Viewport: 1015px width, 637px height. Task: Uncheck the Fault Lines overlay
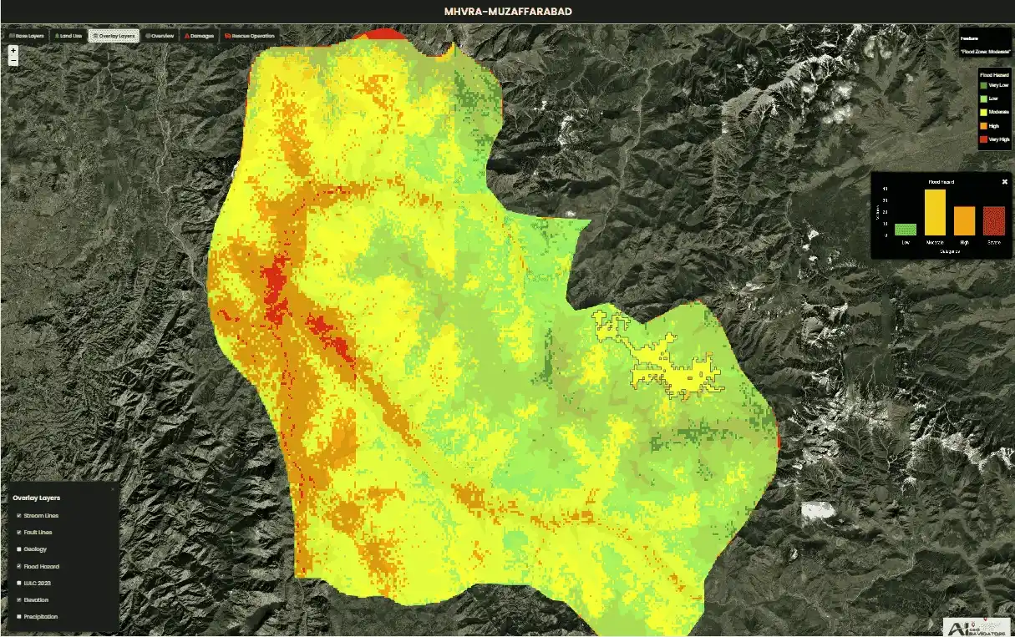pyautogui.click(x=19, y=533)
